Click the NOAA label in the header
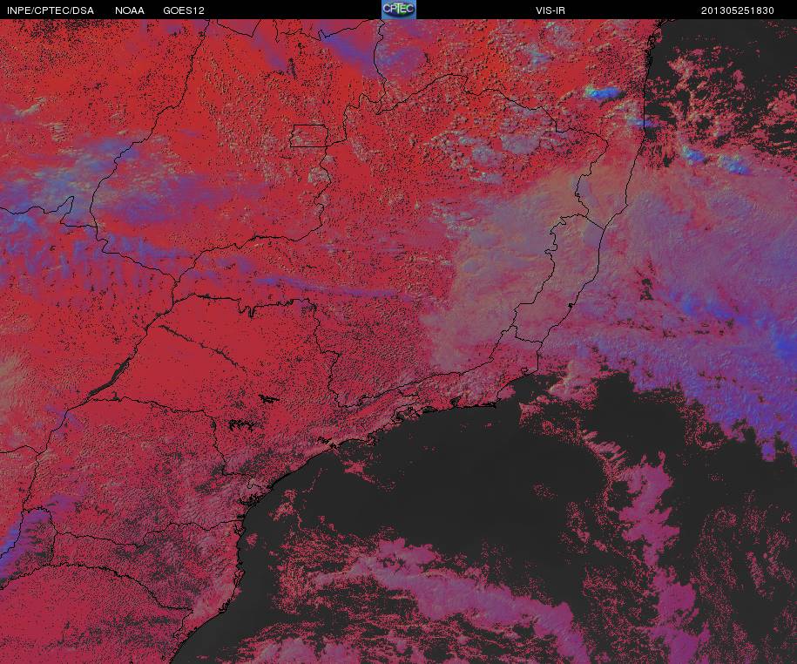 (x=130, y=10)
